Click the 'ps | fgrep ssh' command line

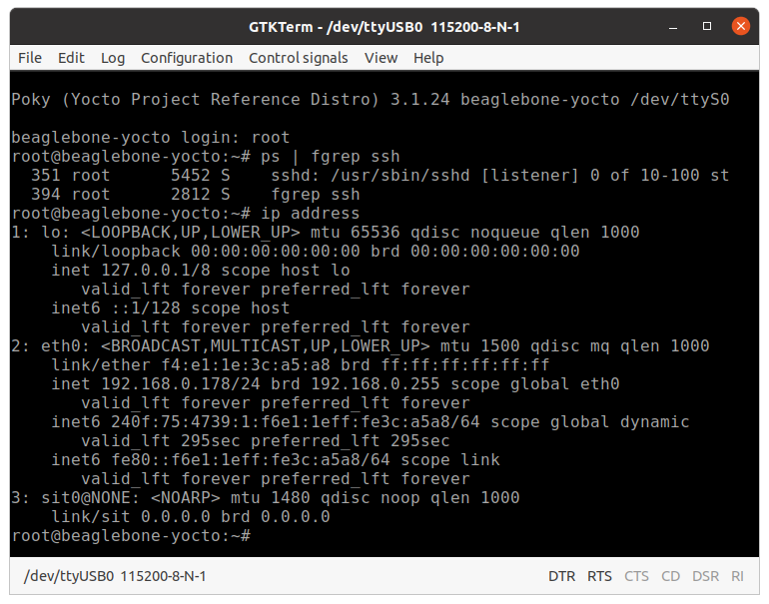[x=206, y=157]
